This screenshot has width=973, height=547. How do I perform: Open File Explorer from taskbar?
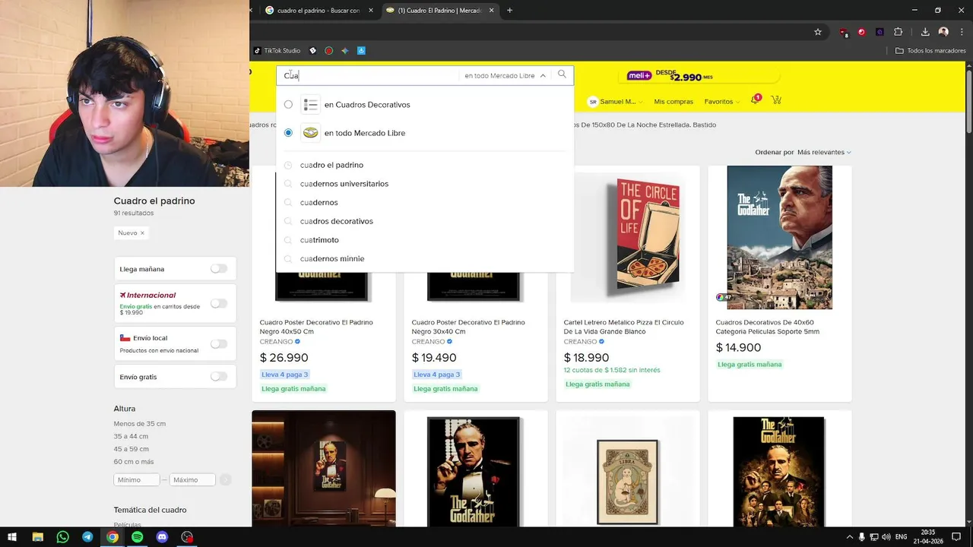[x=37, y=536]
